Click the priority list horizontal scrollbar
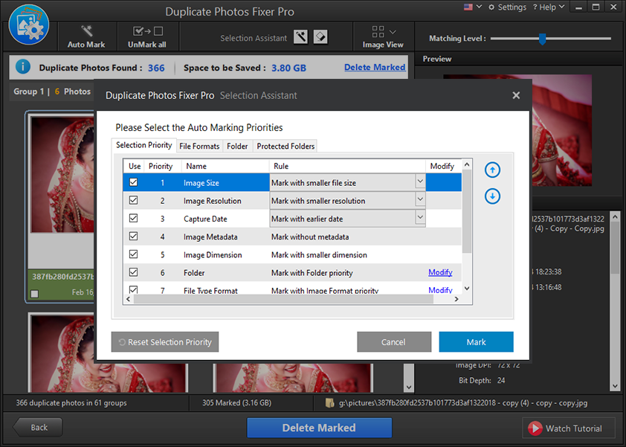The width and height of the screenshot is (626, 447). (x=283, y=299)
